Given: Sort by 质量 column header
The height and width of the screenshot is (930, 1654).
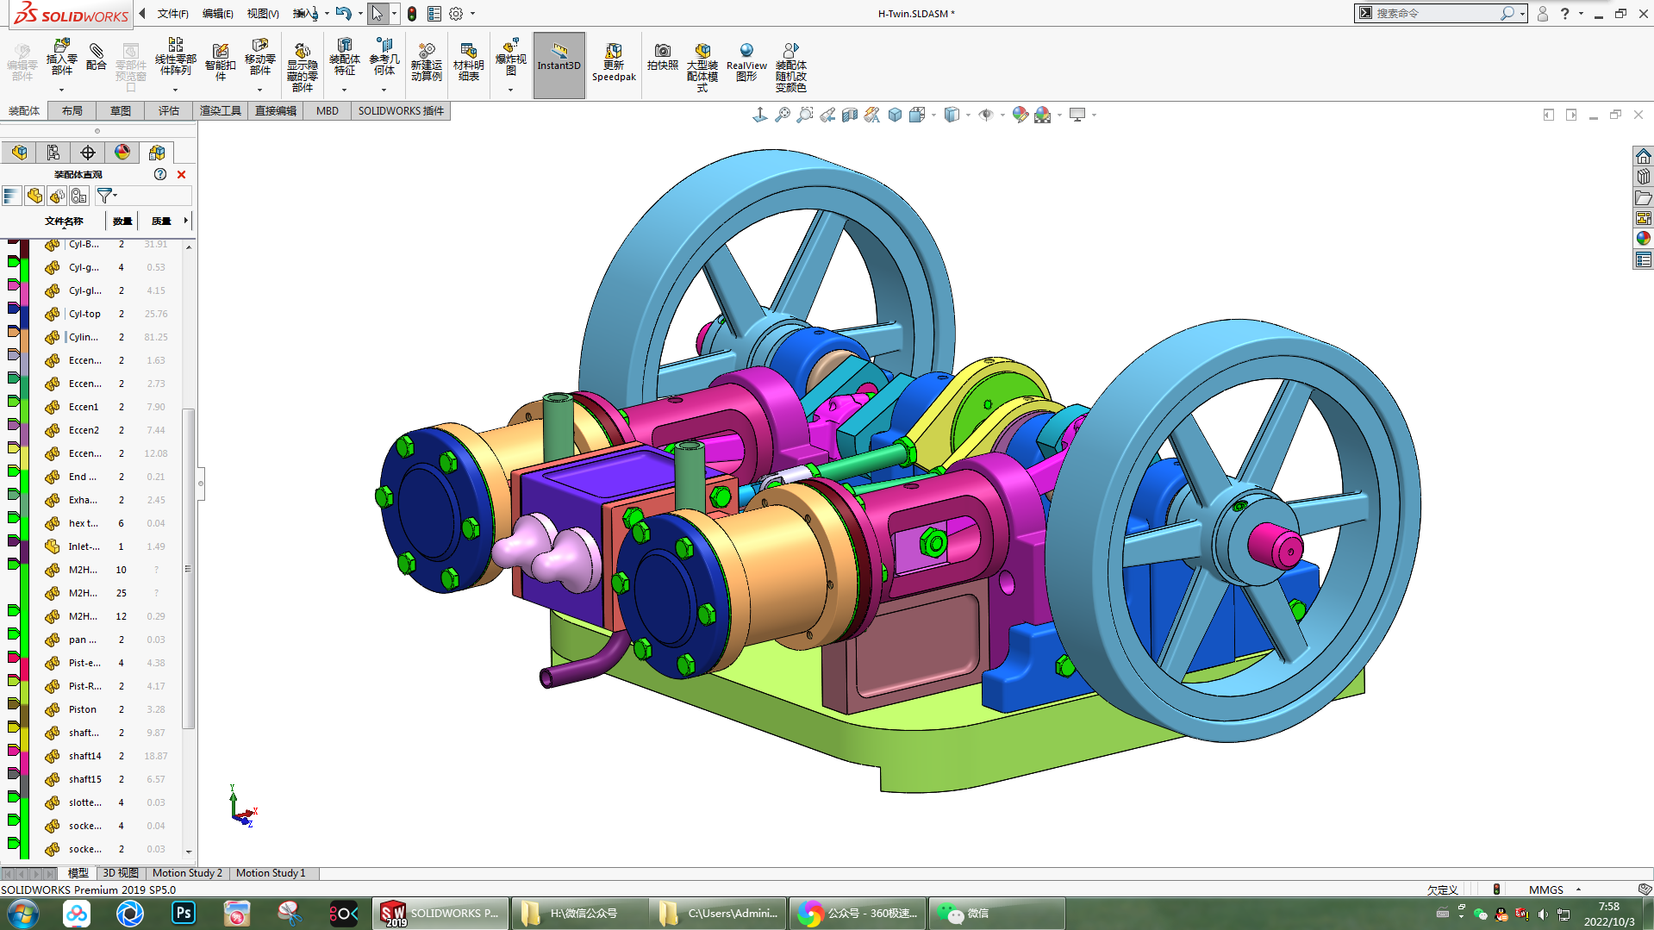Looking at the screenshot, I should tap(161, 222).
